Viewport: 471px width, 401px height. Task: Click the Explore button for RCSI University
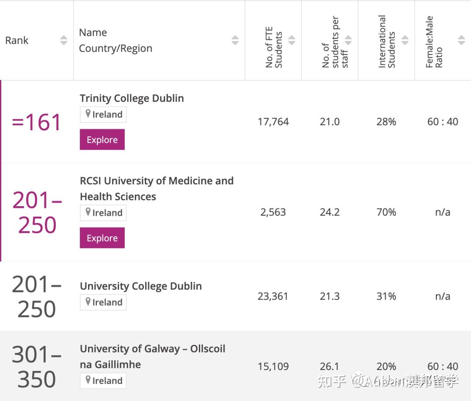pos(102,238)
